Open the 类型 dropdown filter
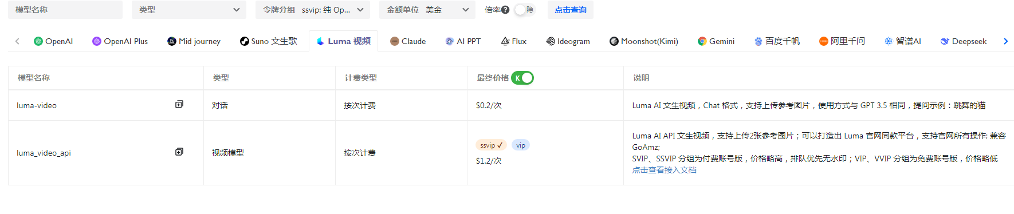Viewport: 1014px width, 214px height. [x=189, y=10]
